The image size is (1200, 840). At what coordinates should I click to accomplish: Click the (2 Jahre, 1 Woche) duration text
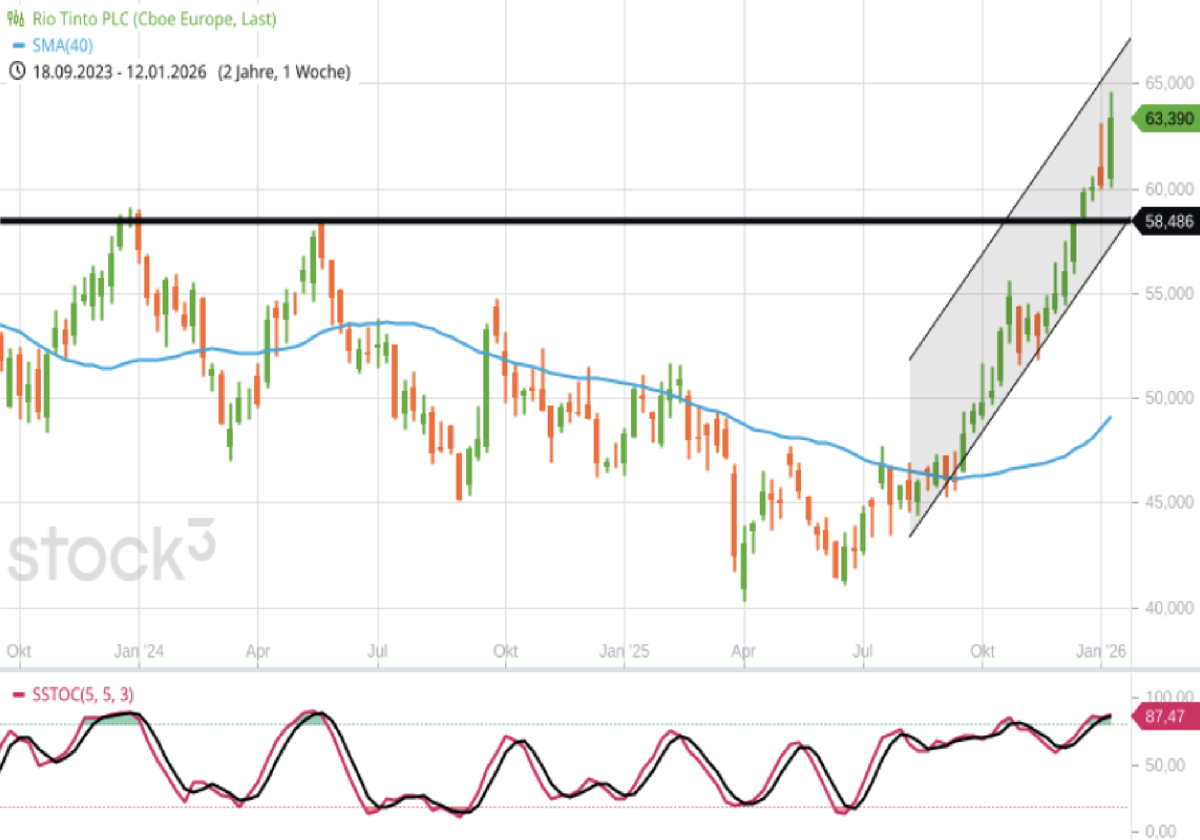coord(284,72)
